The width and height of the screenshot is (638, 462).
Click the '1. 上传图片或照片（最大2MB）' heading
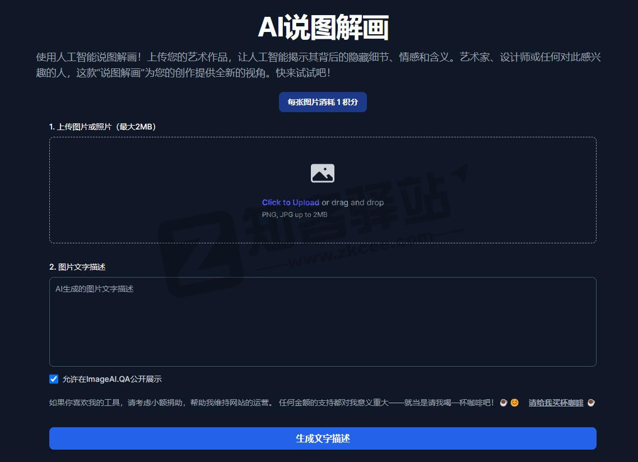click(103, 127)
